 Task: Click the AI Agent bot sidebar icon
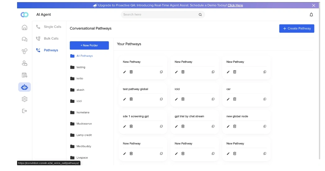tap(25, 87)
